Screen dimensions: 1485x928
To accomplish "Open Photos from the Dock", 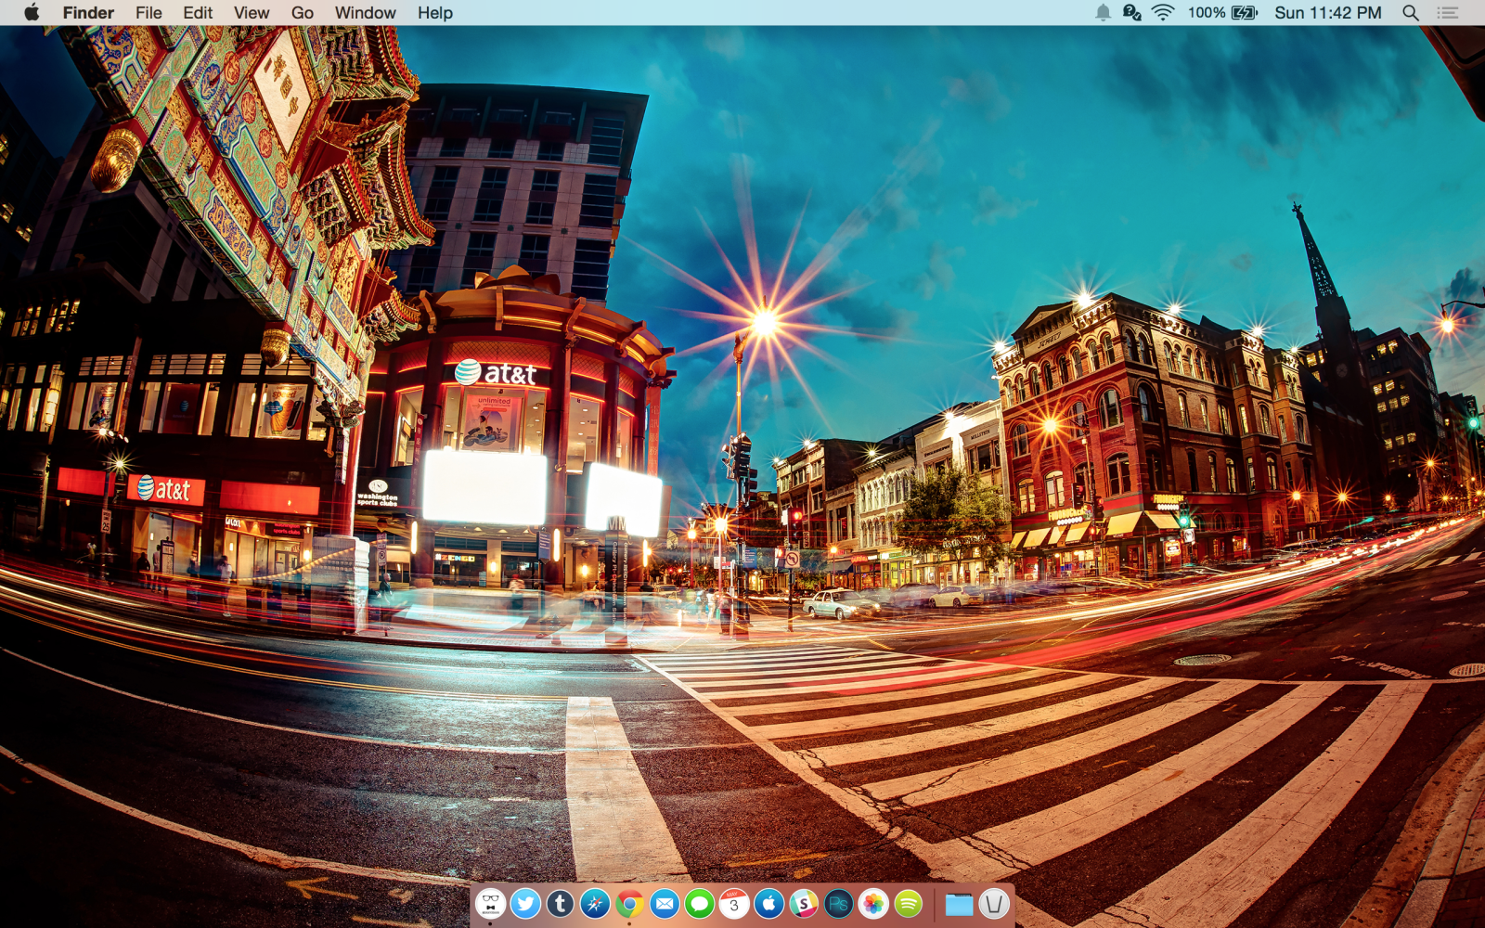I will [873, 903].
